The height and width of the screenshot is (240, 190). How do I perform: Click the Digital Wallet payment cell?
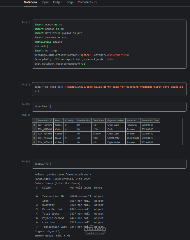[114, 142]
